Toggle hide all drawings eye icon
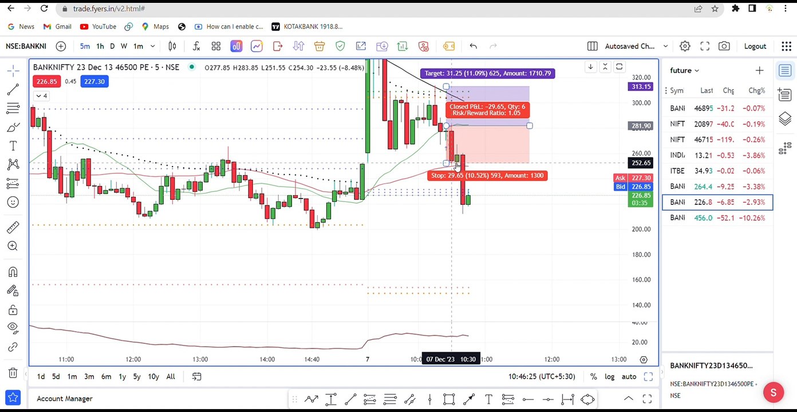797x412 pixels. tap(13, 327)
